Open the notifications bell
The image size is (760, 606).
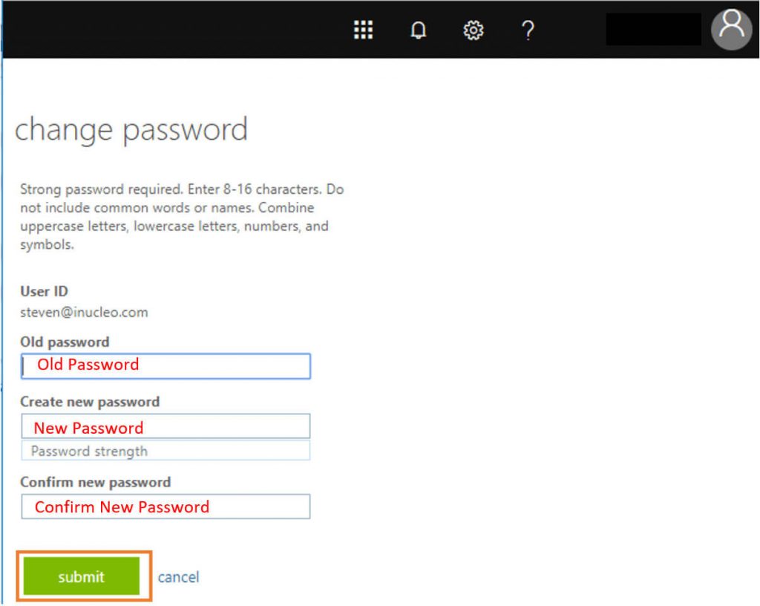[x=419, y=30]
